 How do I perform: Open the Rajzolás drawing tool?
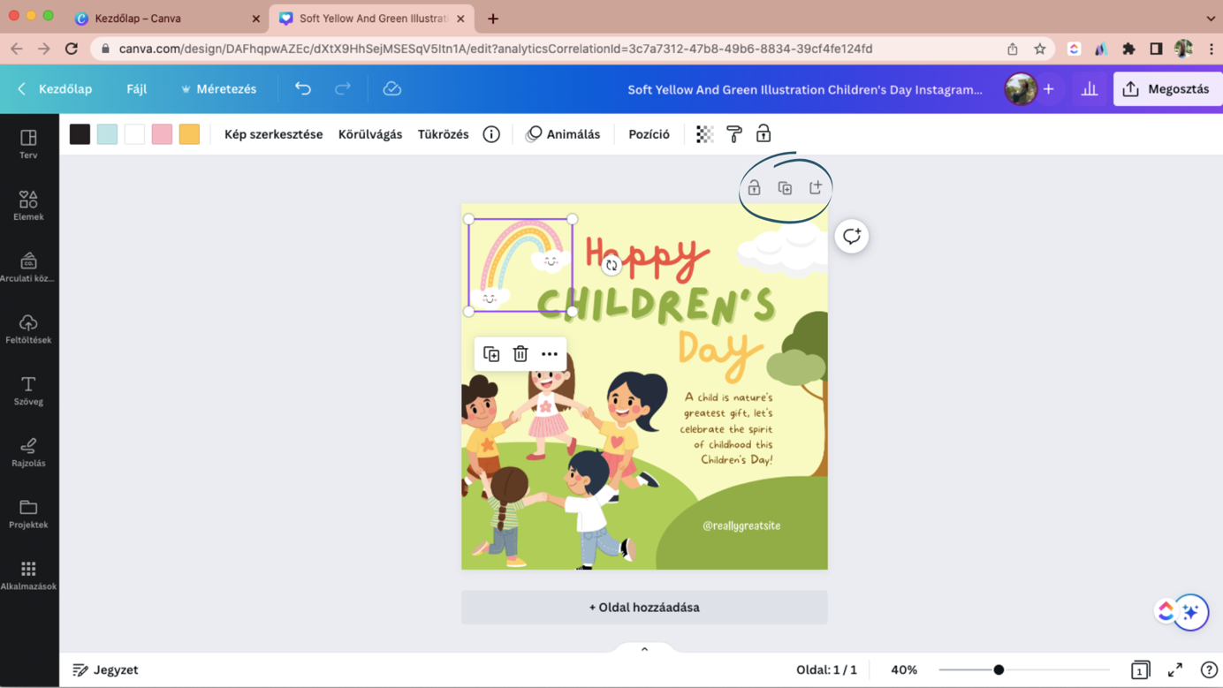(x=28, y=452)
